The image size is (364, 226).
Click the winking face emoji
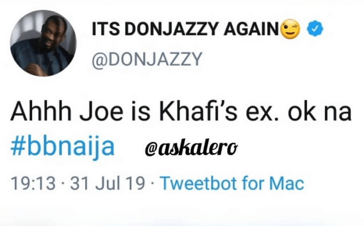click(x=290, y=29)
